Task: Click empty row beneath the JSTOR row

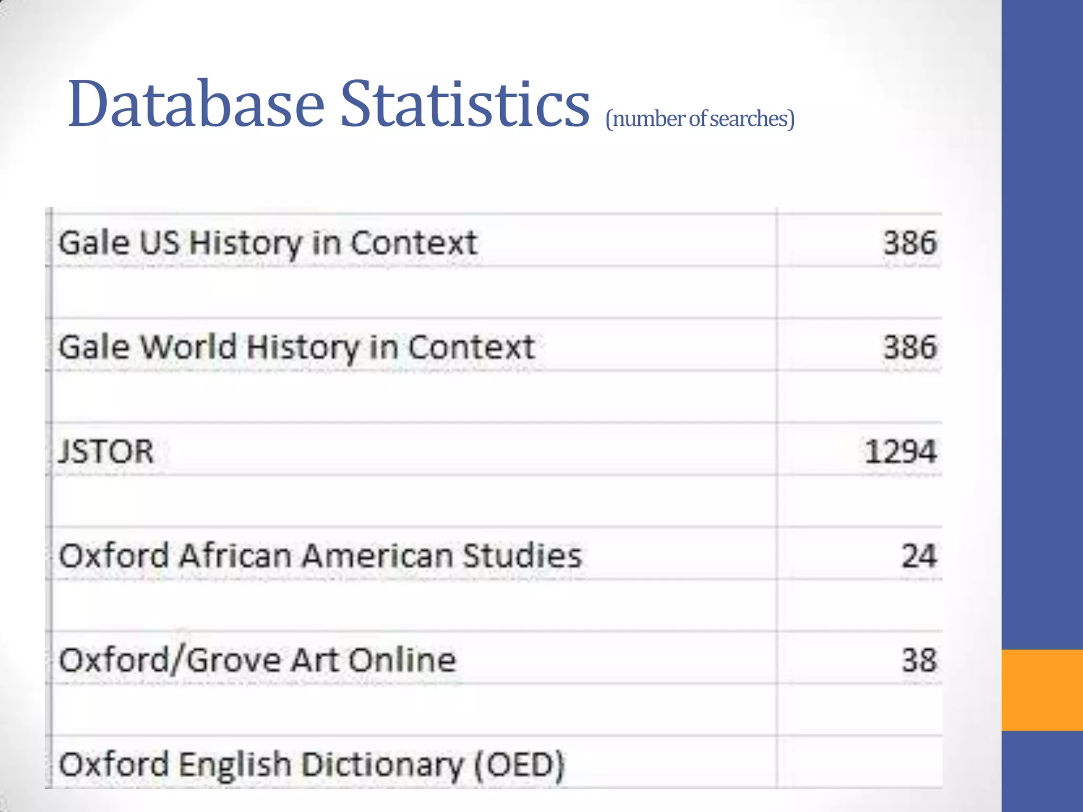Action: (x=412, y=501)
